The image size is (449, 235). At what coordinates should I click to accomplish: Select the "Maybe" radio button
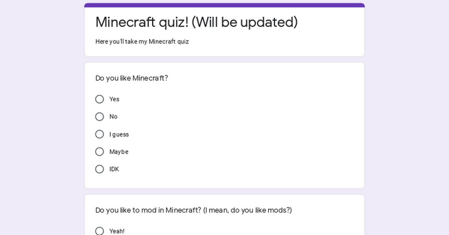click(x=100, y=152)
